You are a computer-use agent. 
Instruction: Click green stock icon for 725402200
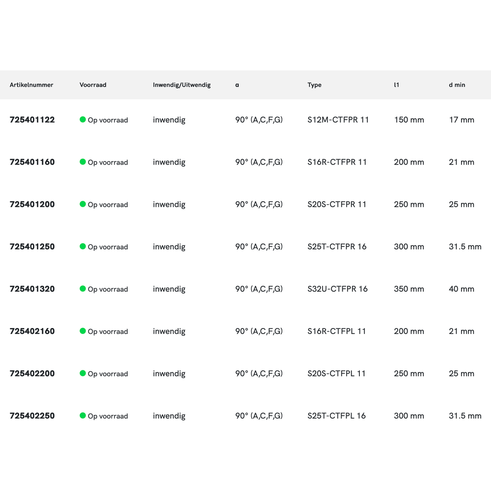click(82, 373)
